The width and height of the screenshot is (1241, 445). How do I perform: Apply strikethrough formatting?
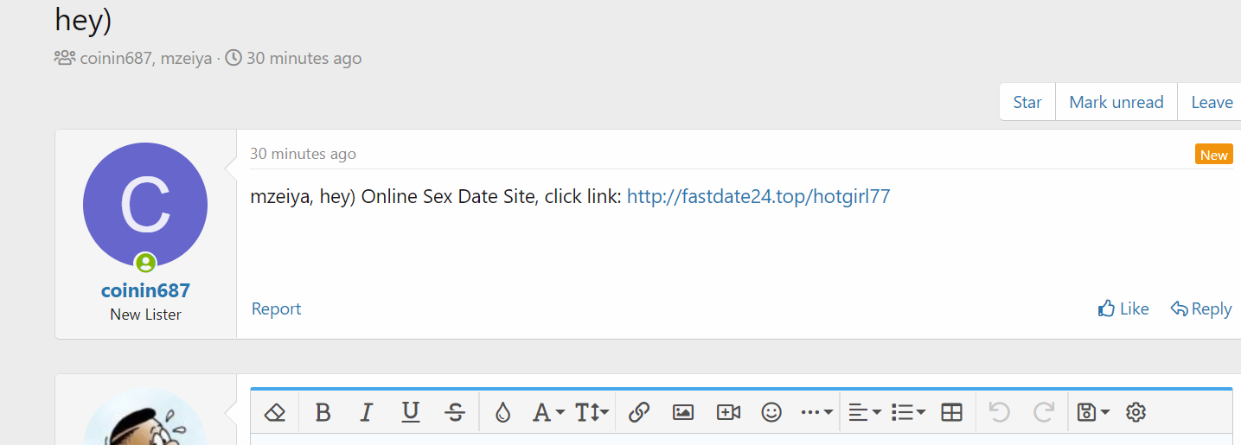click(x=455, y=413)
